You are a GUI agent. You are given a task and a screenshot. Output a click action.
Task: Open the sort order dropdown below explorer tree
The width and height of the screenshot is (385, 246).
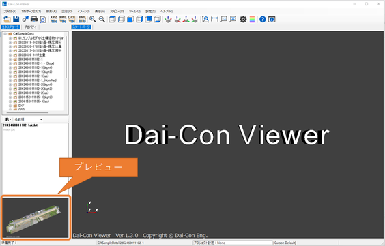28,119
